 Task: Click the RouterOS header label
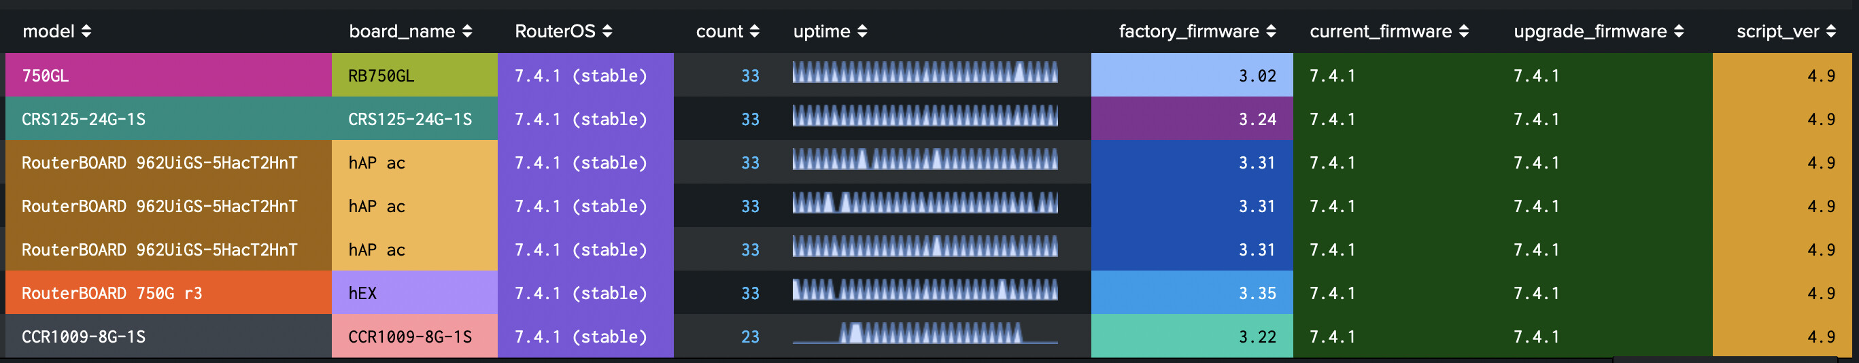click(555, 31)
